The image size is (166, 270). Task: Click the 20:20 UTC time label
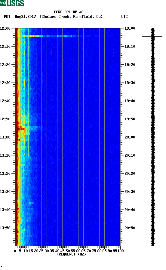point(130,174)
